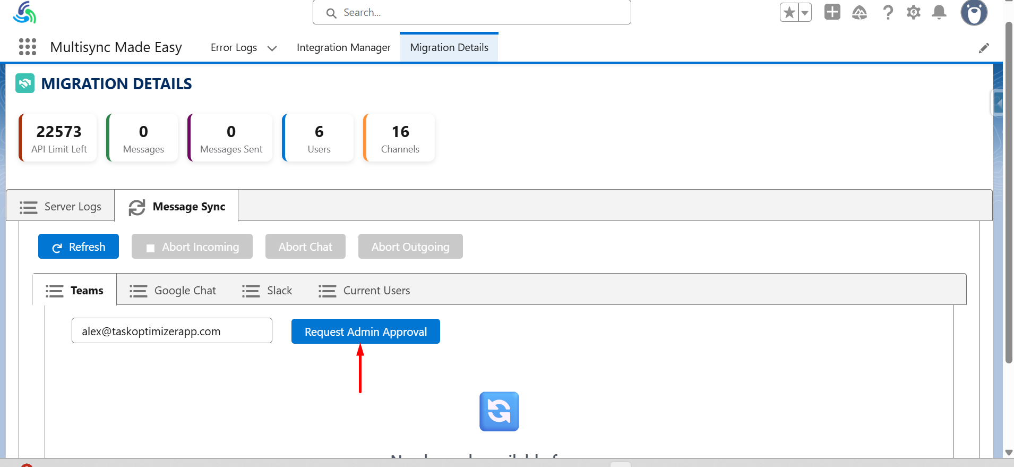Viewport: 1014px width, 467px height.
Task: Click the Messages count card
Action: coord(143,138)
